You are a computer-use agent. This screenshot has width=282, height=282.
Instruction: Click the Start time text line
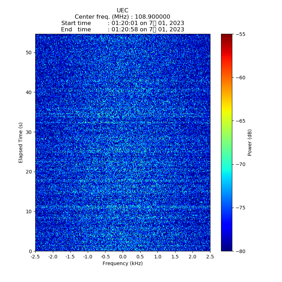pyautogui.click(x=122, y=23)
